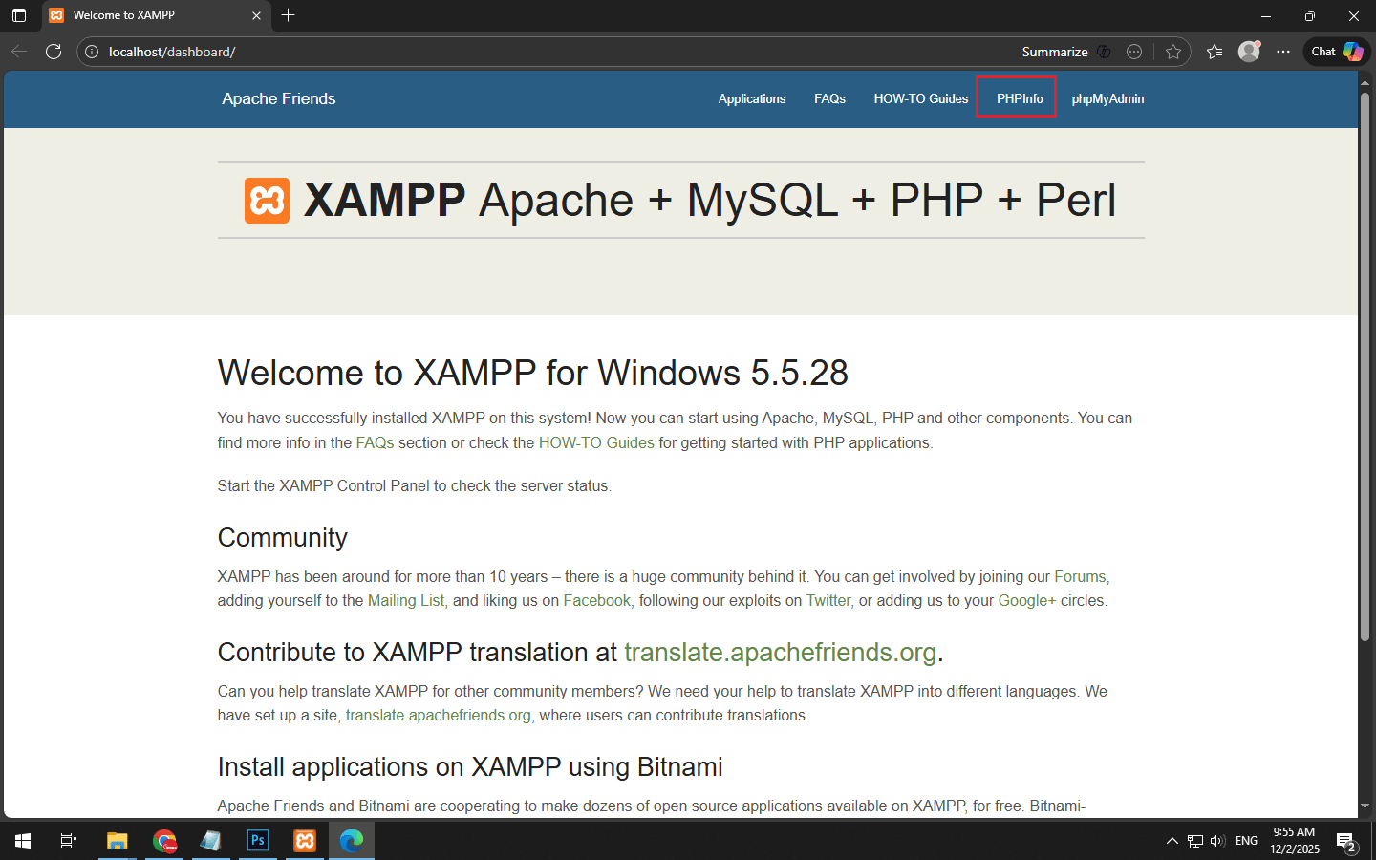Open phpMyAdmin from the navigation bar

click(1107, 98)
